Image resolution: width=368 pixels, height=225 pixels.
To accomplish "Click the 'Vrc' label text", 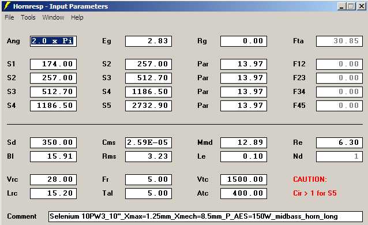I will [13, 179].
